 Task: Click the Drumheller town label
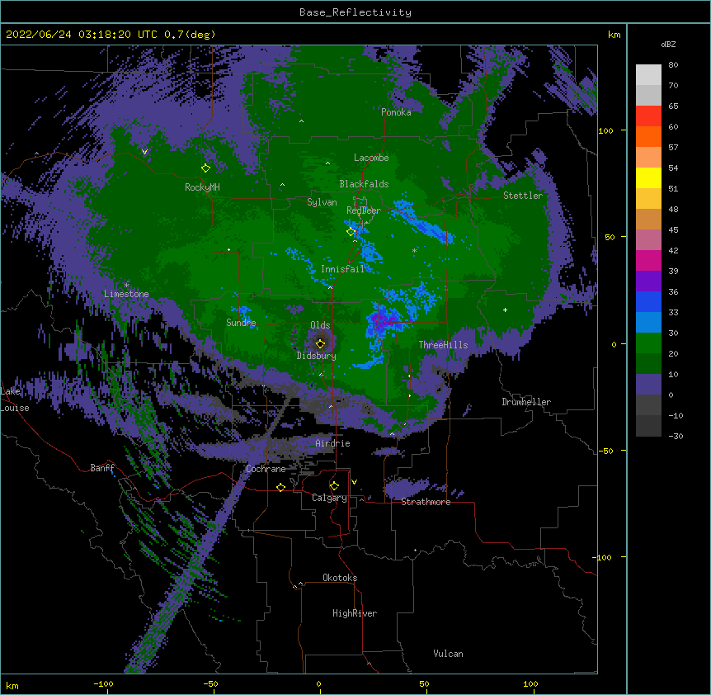point(526,402)
